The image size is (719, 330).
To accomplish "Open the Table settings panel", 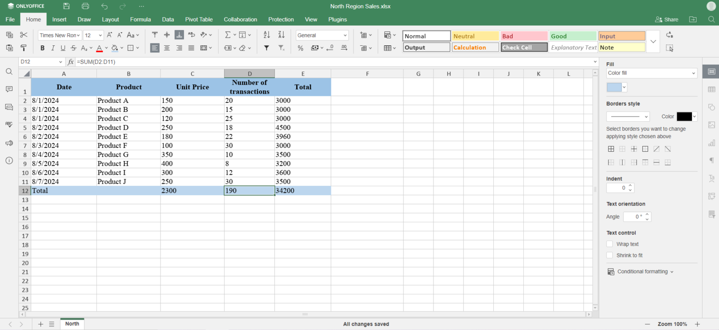I will click(x=712, y=89).
